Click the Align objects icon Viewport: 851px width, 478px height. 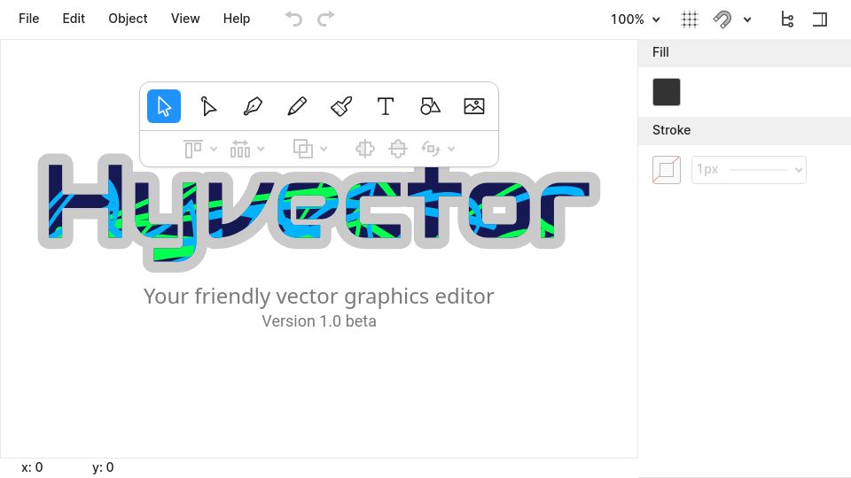pos(193,149)
